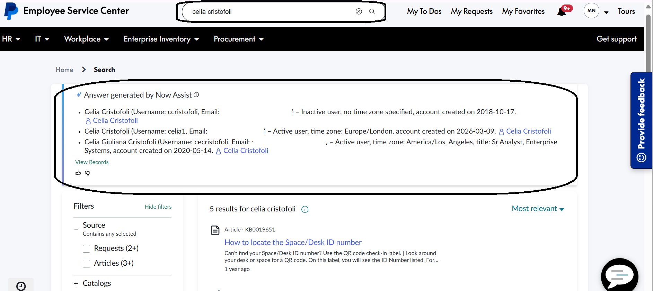Clear the search field text
Viewport: 653px width, 291px height.
(359, 11)
